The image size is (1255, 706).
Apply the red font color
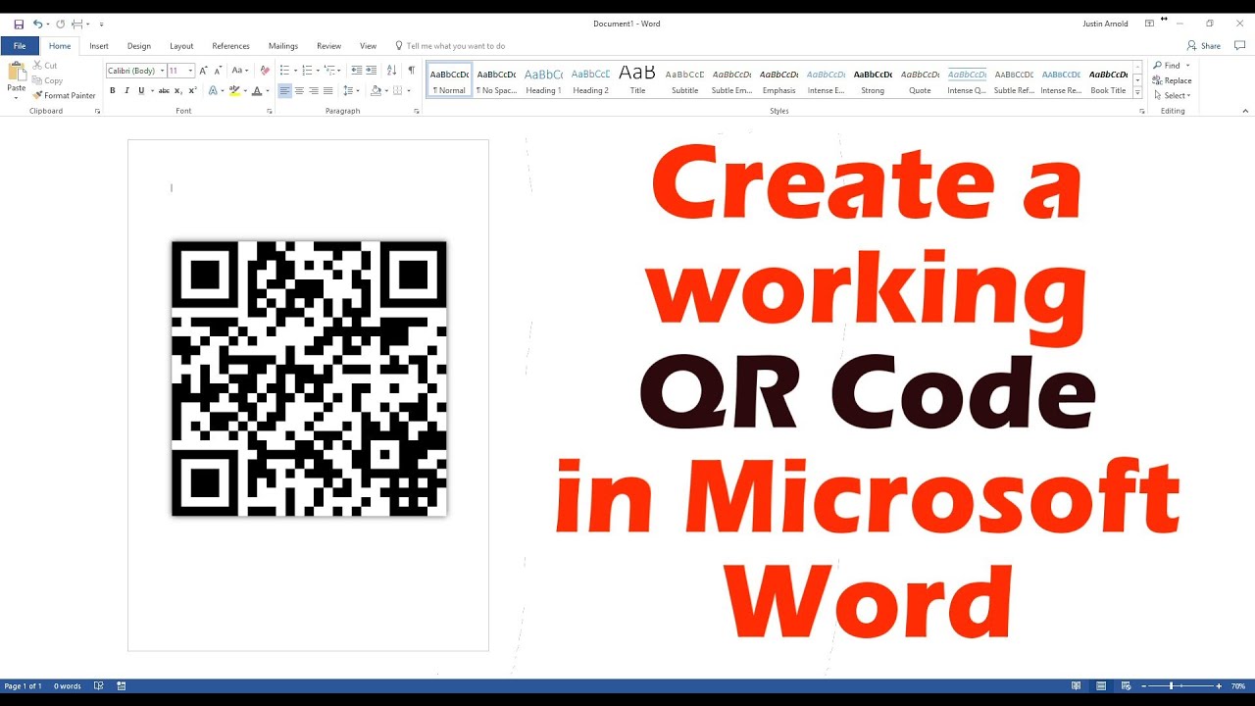point(257,90)
